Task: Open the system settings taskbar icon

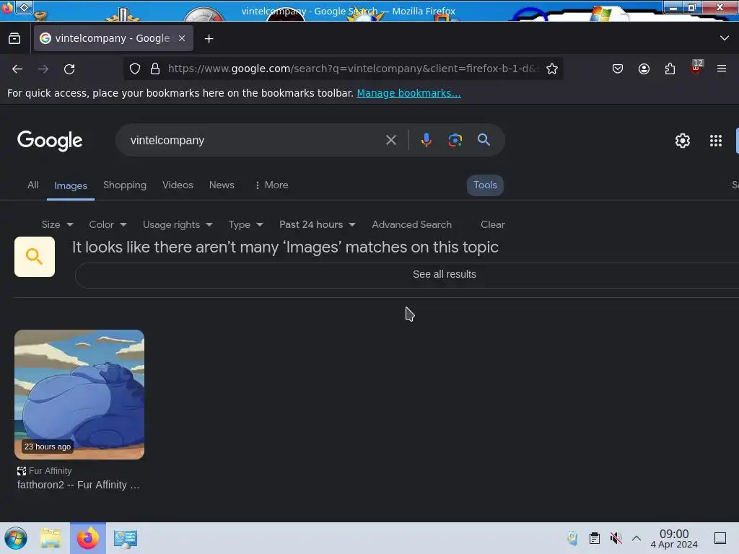Action: pyautogui.click(x=126, y=538)
